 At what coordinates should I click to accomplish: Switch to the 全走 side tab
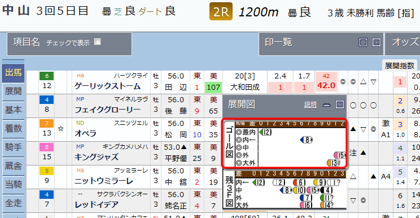point(14,203)
